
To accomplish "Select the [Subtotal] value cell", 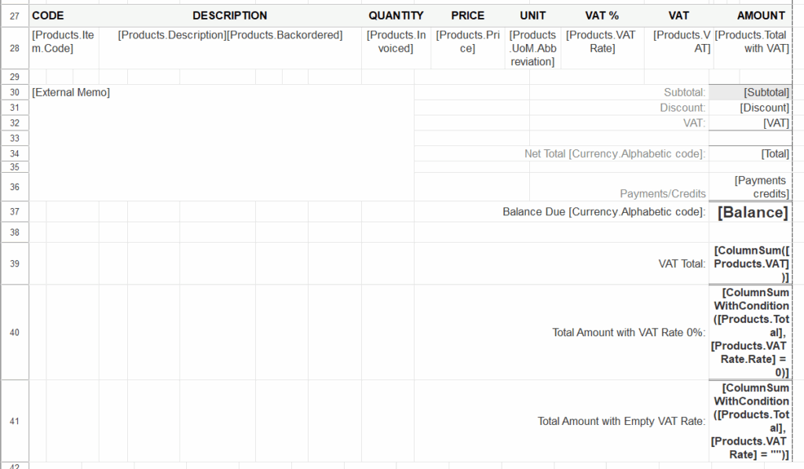I will point(750,93).
